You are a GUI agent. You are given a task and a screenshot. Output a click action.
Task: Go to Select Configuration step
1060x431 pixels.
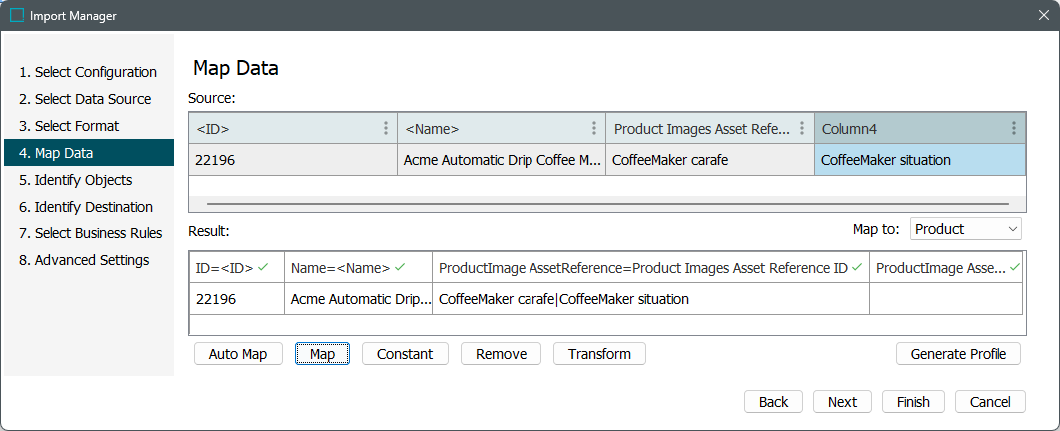(88, 72)
